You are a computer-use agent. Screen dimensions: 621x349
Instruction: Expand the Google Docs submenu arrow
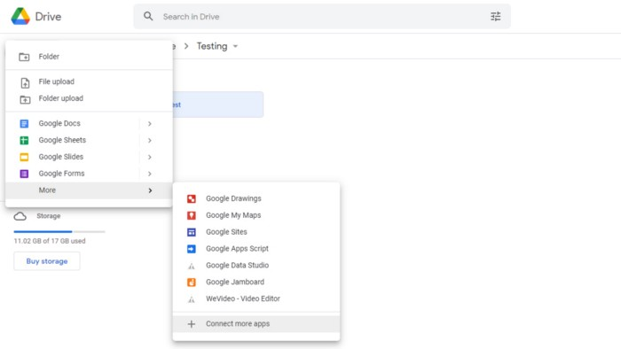[x=150, y=124]
